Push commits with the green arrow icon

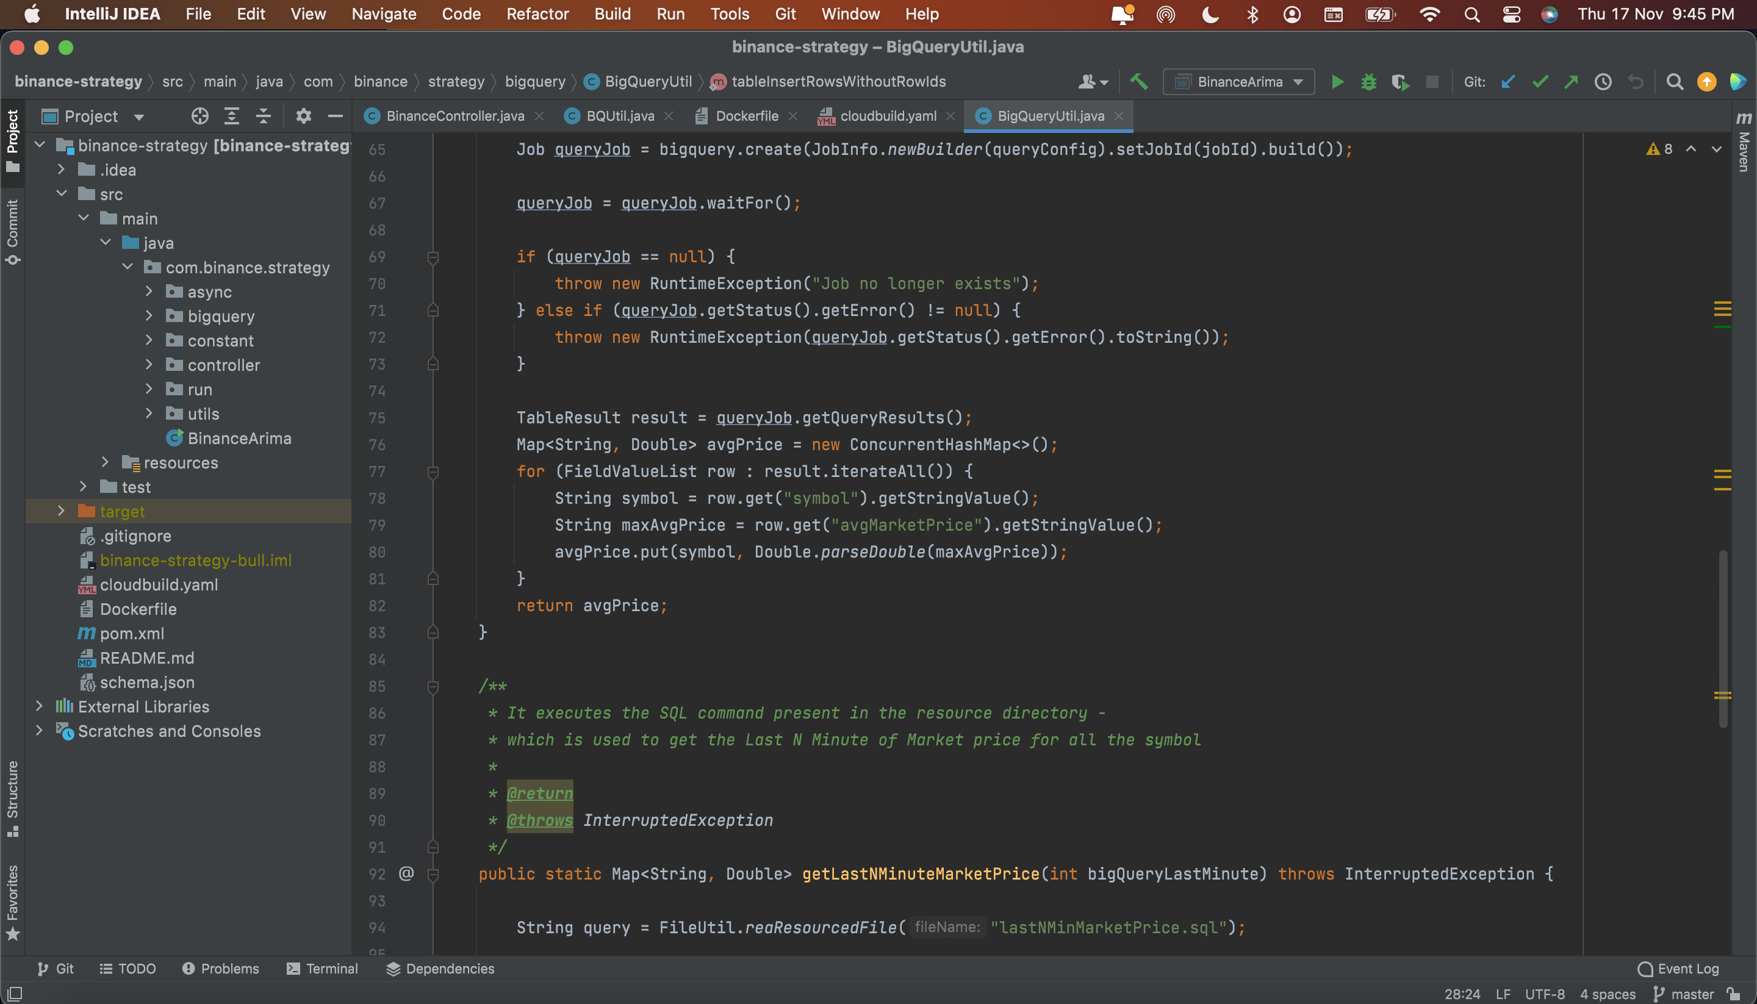point(1572,81)
